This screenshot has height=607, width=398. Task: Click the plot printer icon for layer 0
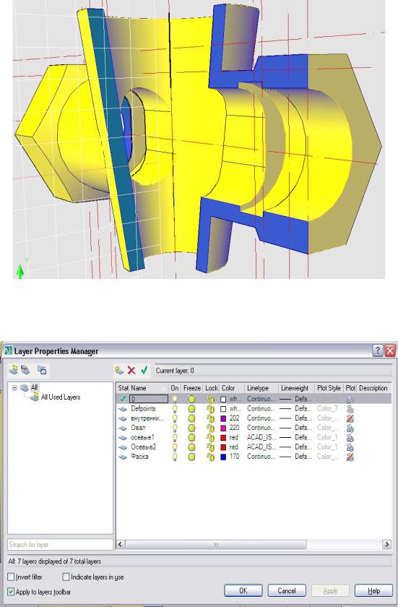click(350, 399)
